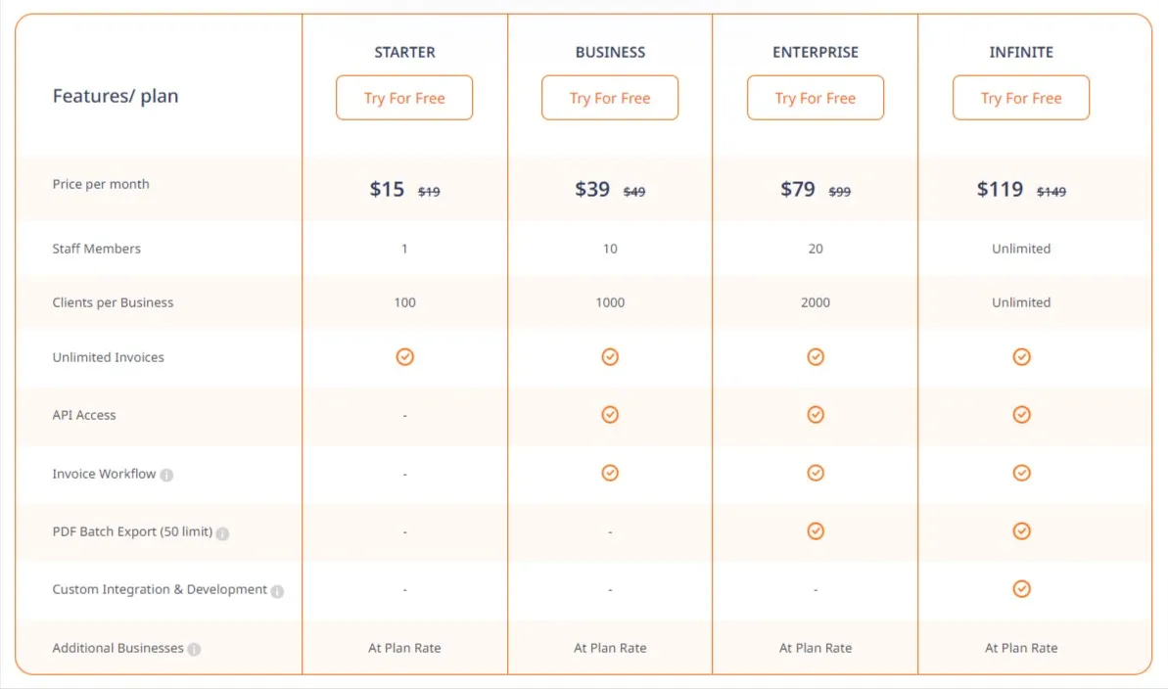Click Enterprise PDF Batch Export checkmark

[816, 531]
